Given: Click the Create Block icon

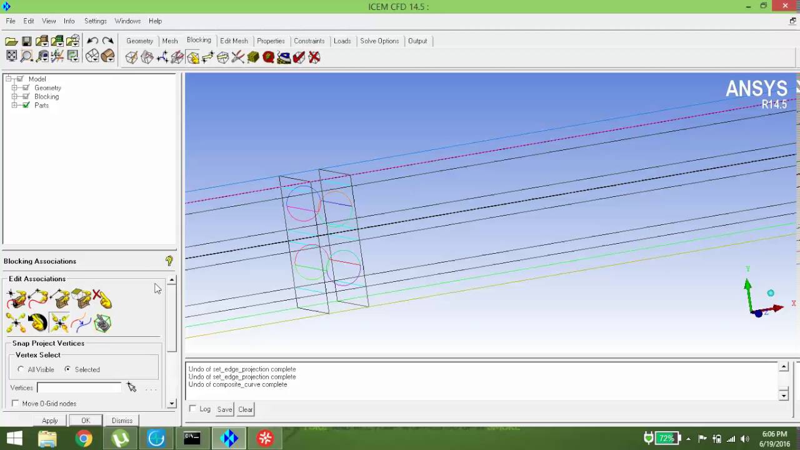Looking at the screenshot, I should (131, 57).
